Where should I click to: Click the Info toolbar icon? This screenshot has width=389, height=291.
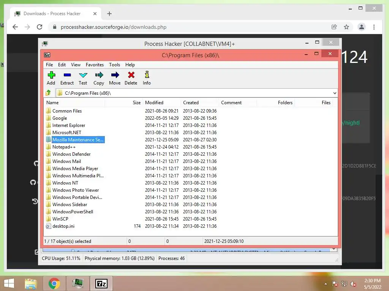pos(147,75)
